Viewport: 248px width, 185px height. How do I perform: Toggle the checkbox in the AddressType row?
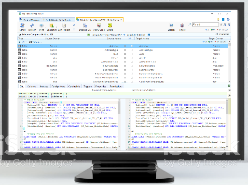click(132, 50)
